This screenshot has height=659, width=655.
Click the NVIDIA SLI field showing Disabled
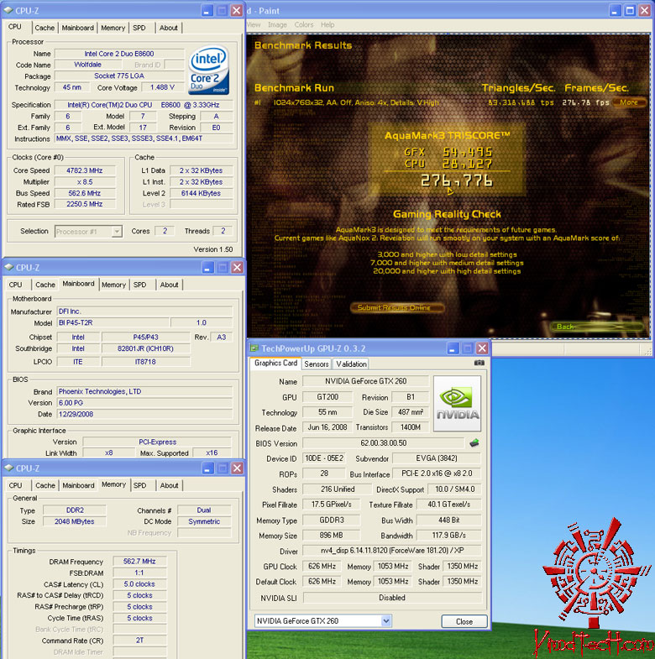click(x=392, y=598)
